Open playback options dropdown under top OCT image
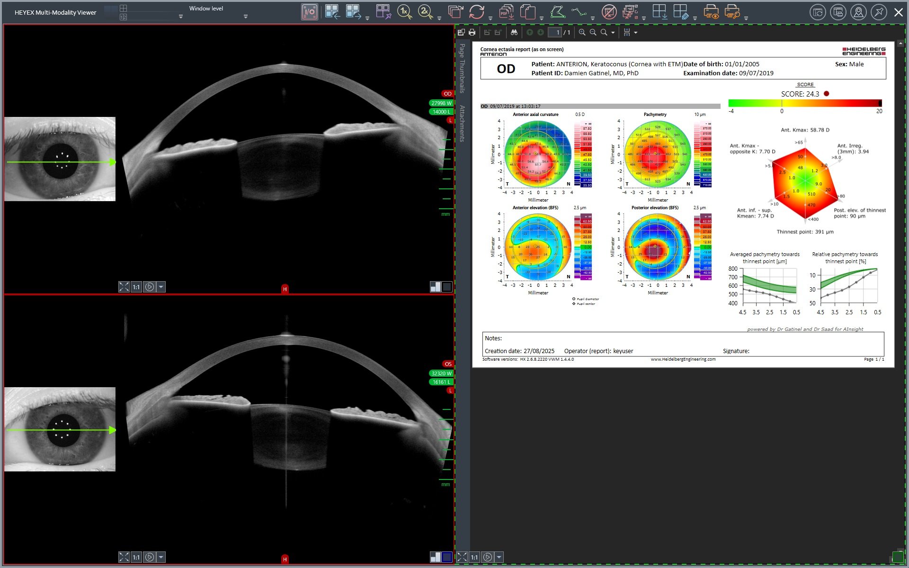This screenshot has height=568, width=909. click(161, 287)
